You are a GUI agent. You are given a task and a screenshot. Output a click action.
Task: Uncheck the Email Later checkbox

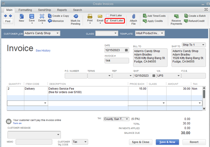pyautogui.click(x=107, y=20)
